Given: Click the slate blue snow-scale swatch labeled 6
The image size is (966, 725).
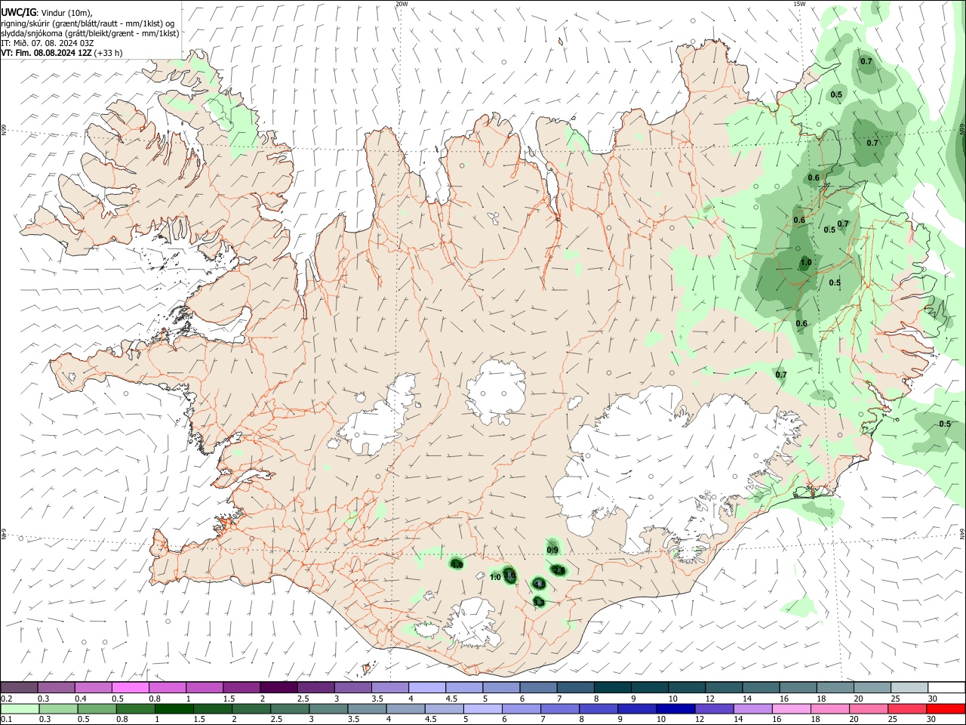Looking at the screenshot, I should 539,687.
